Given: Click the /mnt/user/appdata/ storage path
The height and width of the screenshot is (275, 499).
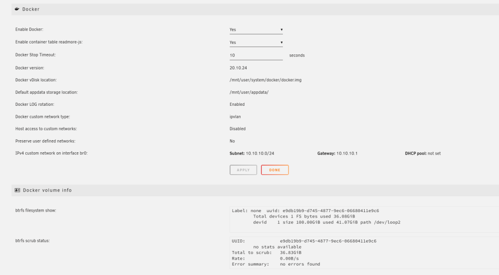Looking at the screenshot, I should (x=249, y=92).
